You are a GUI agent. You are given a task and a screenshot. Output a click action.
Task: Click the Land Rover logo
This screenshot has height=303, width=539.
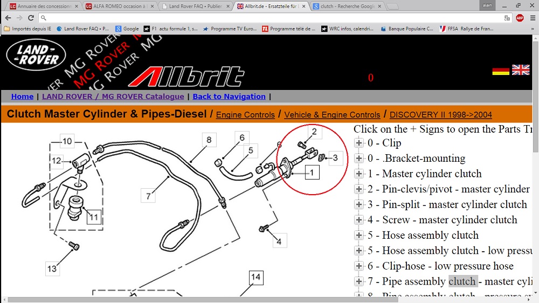point(36,56)
